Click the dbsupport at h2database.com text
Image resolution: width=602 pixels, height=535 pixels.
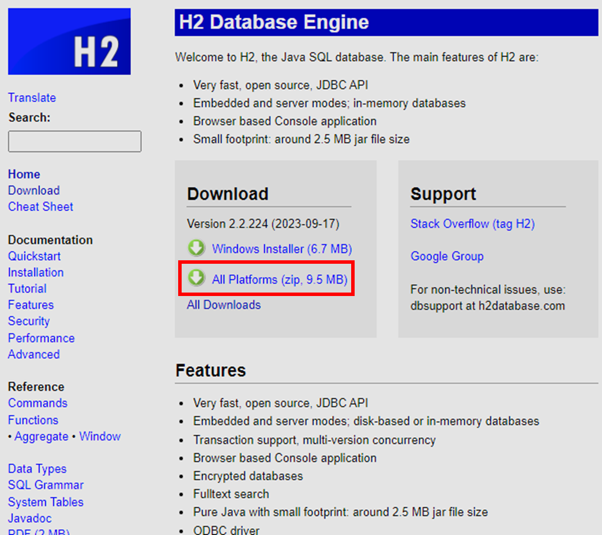488,306
